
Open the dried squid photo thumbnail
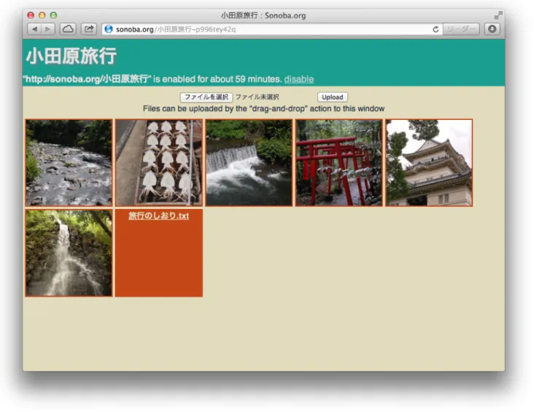pyautogui.click(x=159, y=163)
